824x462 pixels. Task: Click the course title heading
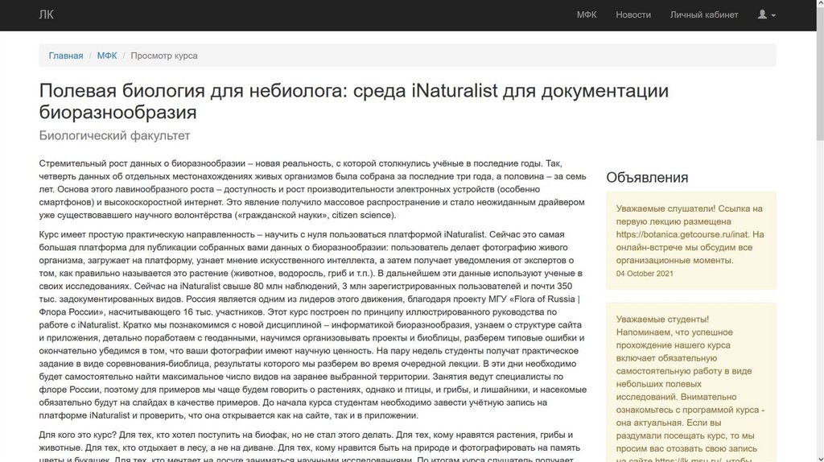(354, 101)
